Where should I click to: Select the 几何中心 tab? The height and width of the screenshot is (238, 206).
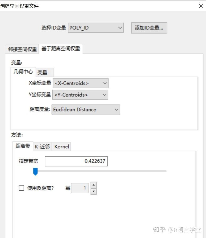click(x=23, y=72)
